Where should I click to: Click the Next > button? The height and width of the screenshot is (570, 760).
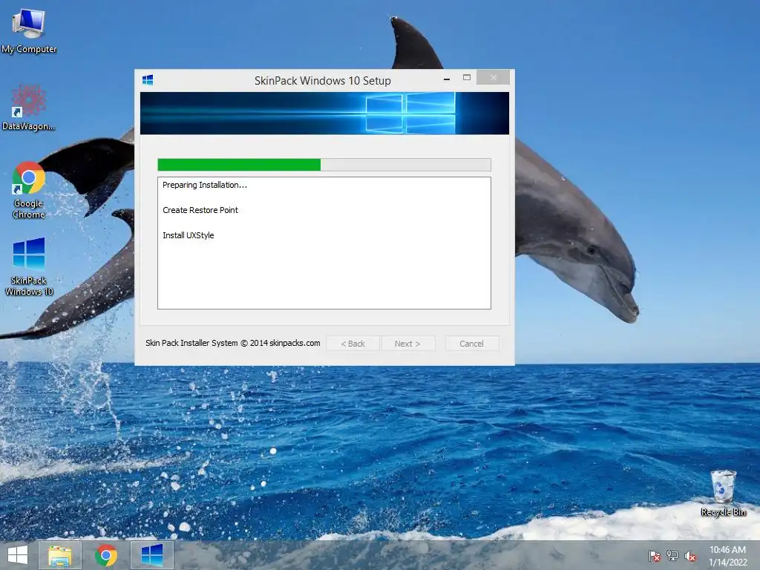pos(407,343)
